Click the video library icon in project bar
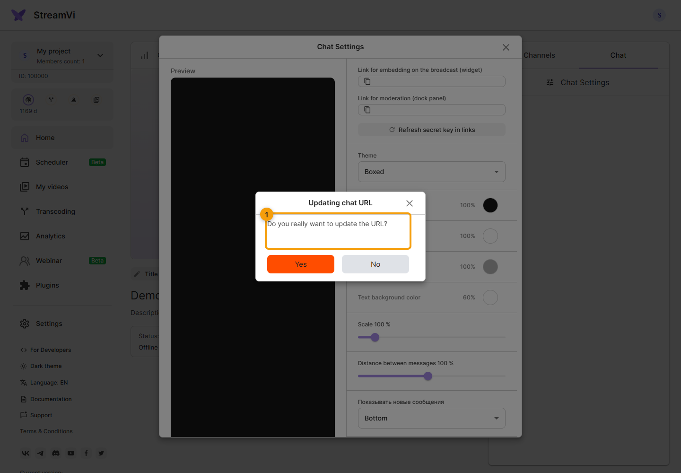The width and height of the screenshot is (681, 473). pyautogui.click(x=96, y=100)
